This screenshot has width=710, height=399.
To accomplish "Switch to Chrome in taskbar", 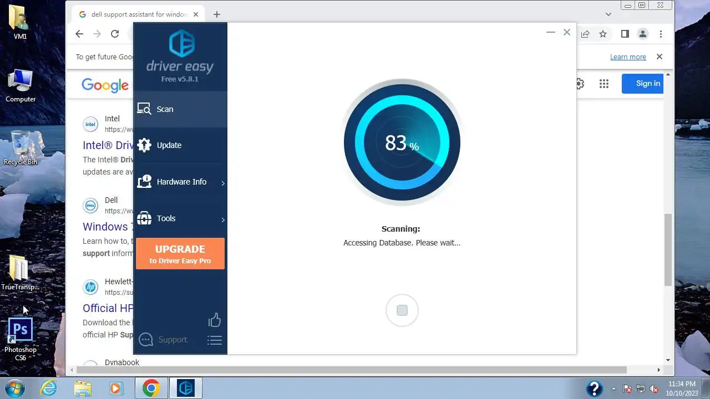I will pos(151,388).
